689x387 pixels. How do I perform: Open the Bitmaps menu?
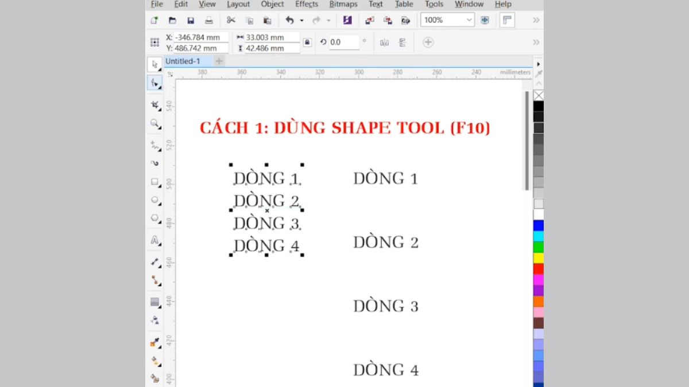pos(343,4)
